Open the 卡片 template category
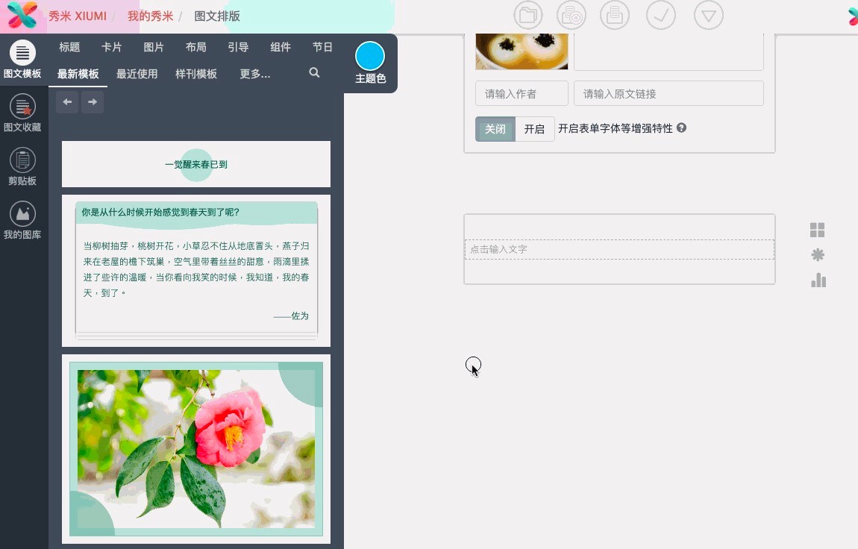This screenshot has height=549, width=858. pos(112,48)
